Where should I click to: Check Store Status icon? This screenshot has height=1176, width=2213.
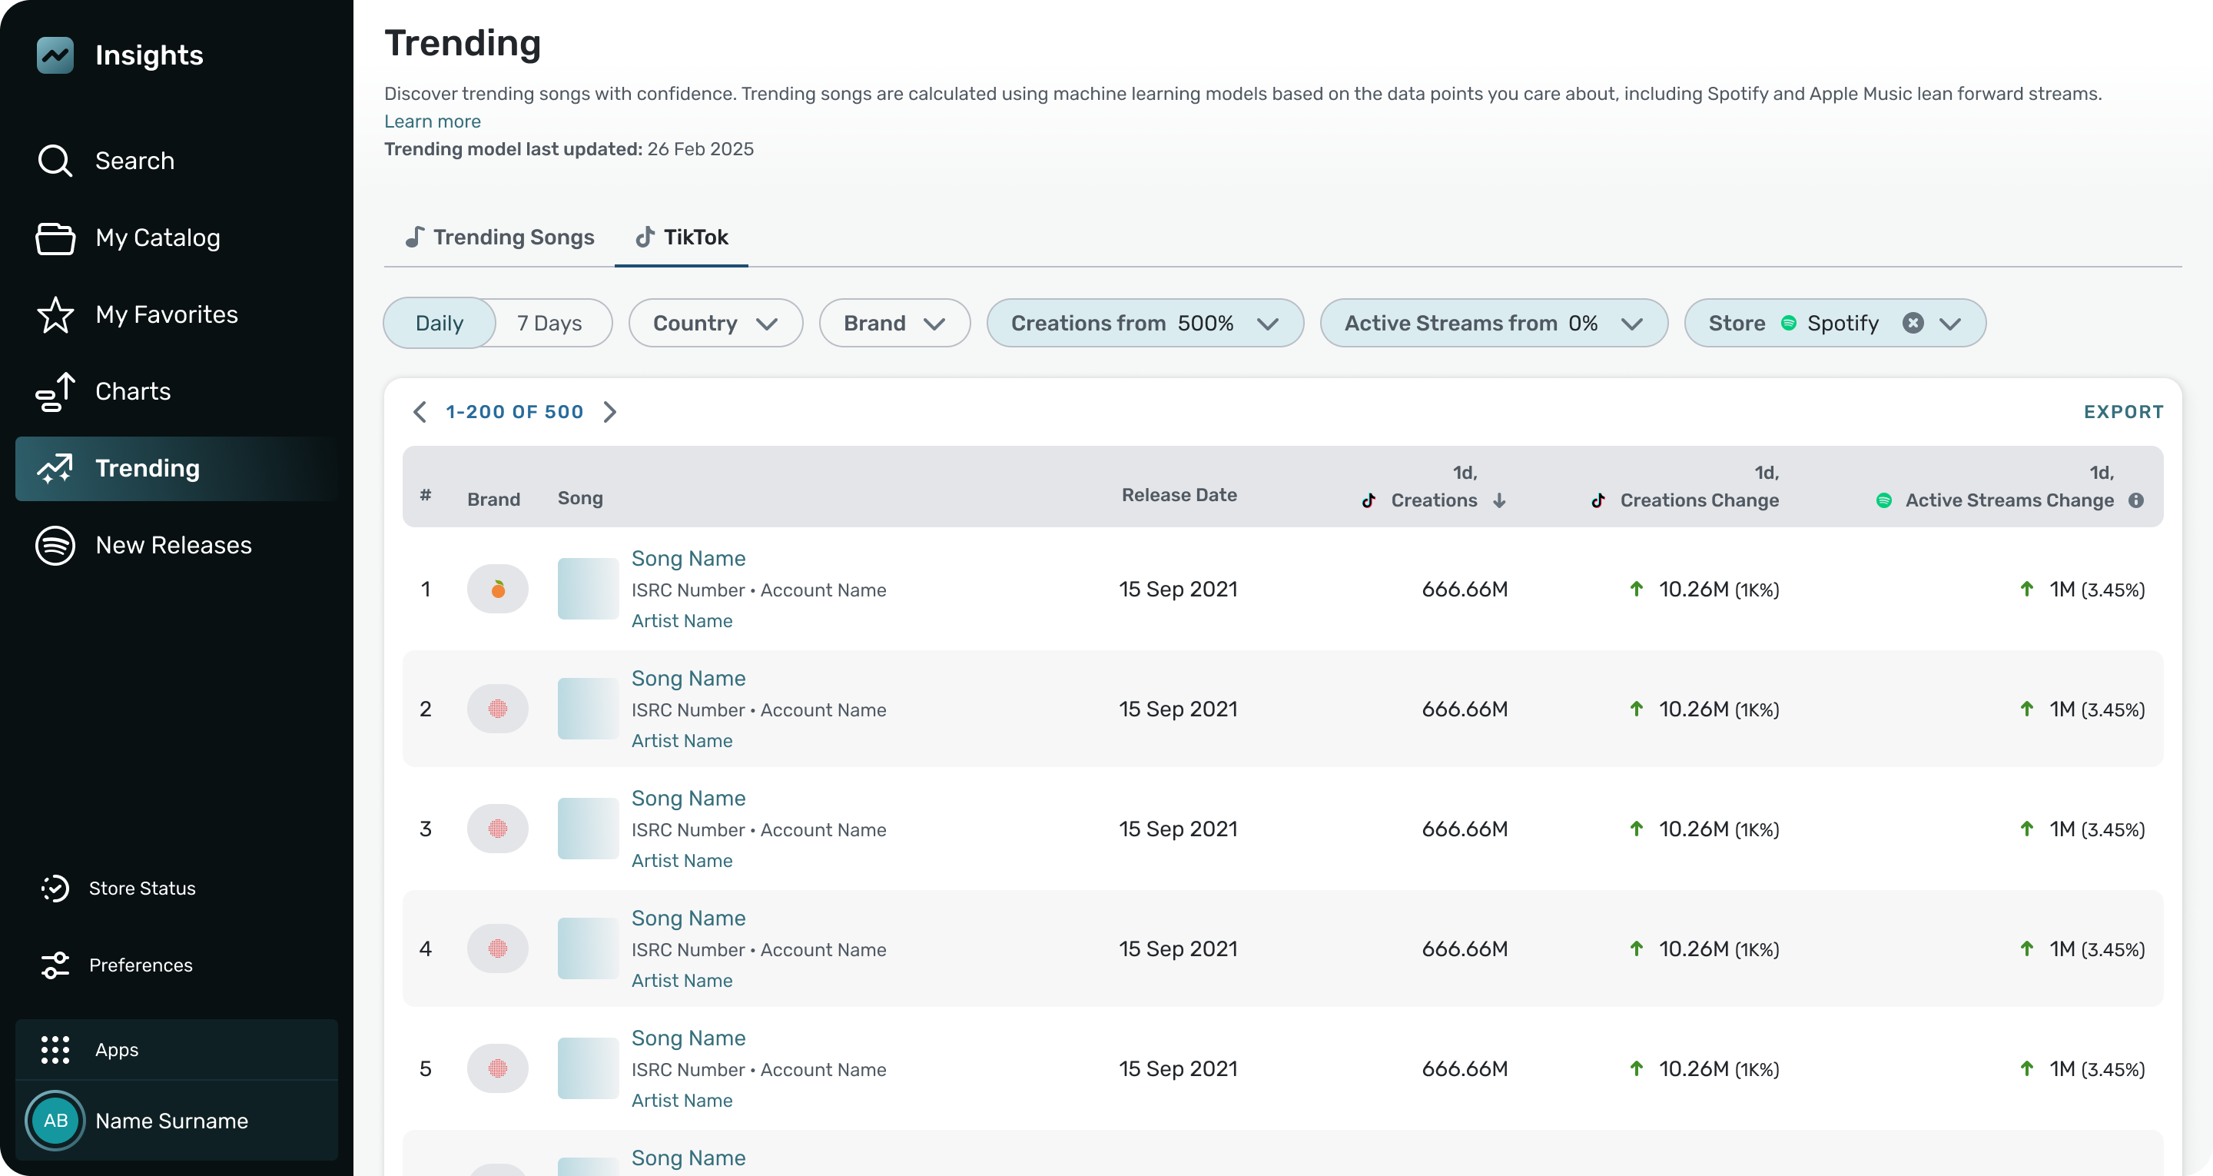pos(55,888)
